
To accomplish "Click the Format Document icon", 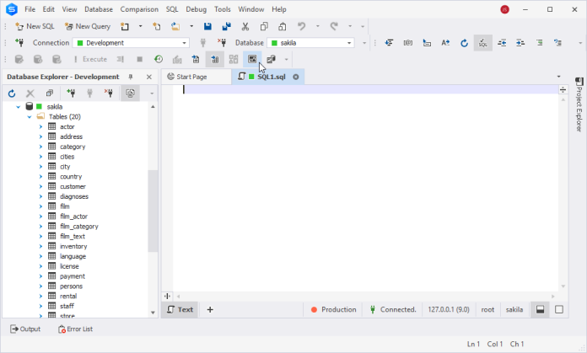I will pos(390,43).
